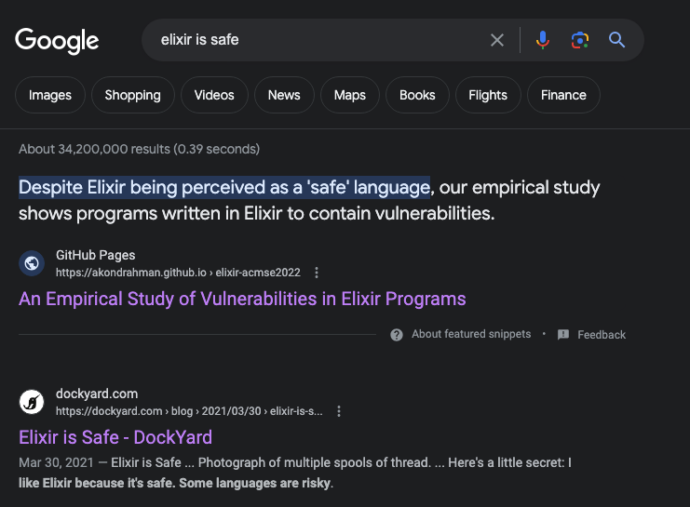Focus the search field containing elixir is safe
Screen dimensions: 690x507
coord(321,40)
